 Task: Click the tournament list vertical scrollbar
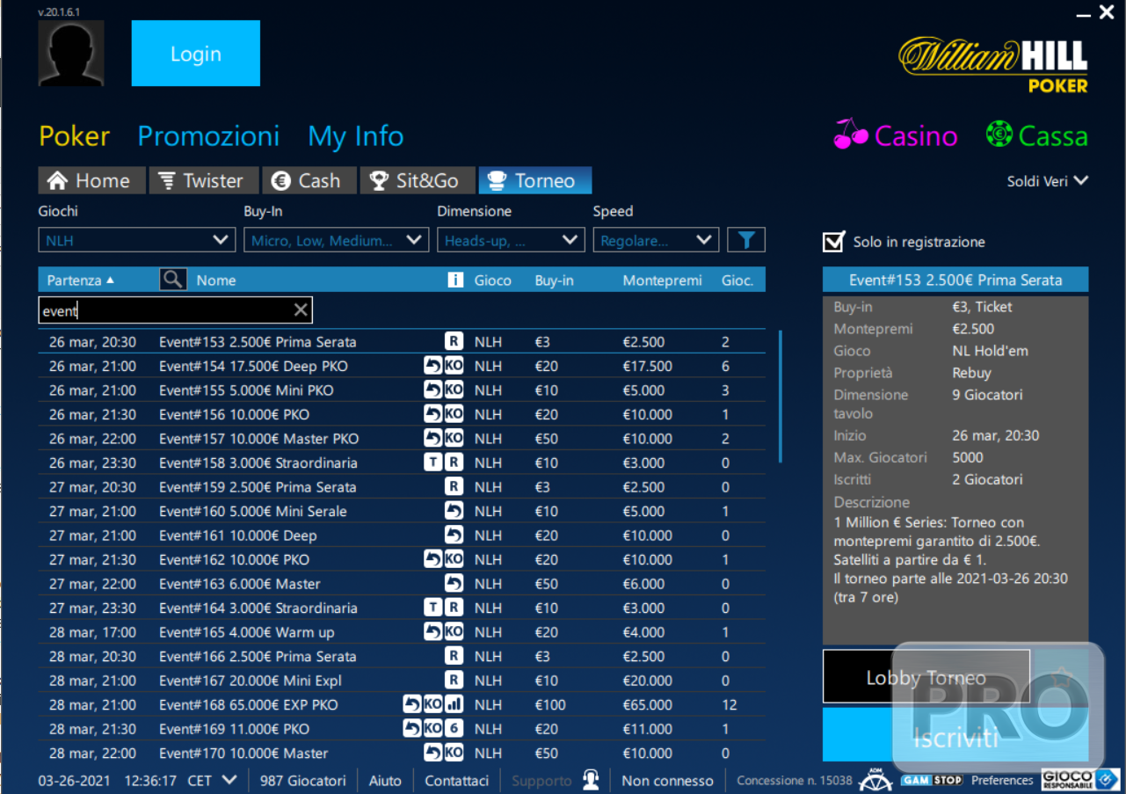780,396
